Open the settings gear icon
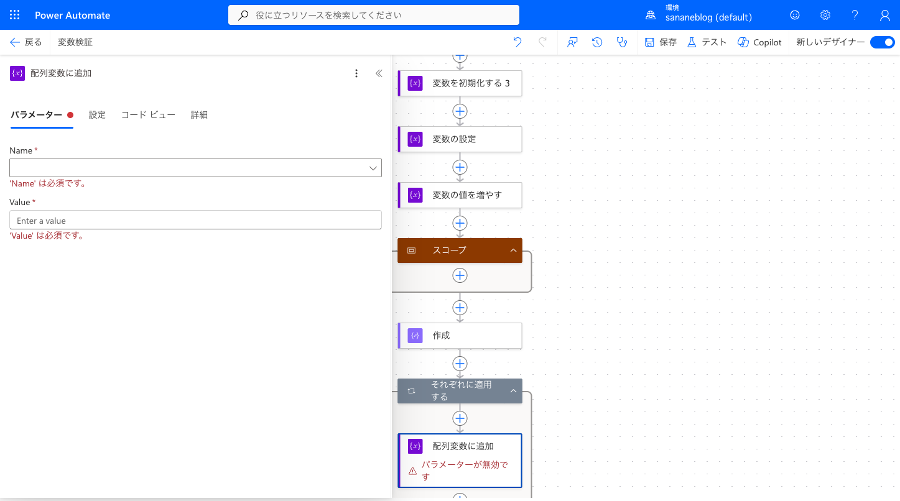Screen dimensions: 900x501 pyautogui.click(x=825, y=15)
